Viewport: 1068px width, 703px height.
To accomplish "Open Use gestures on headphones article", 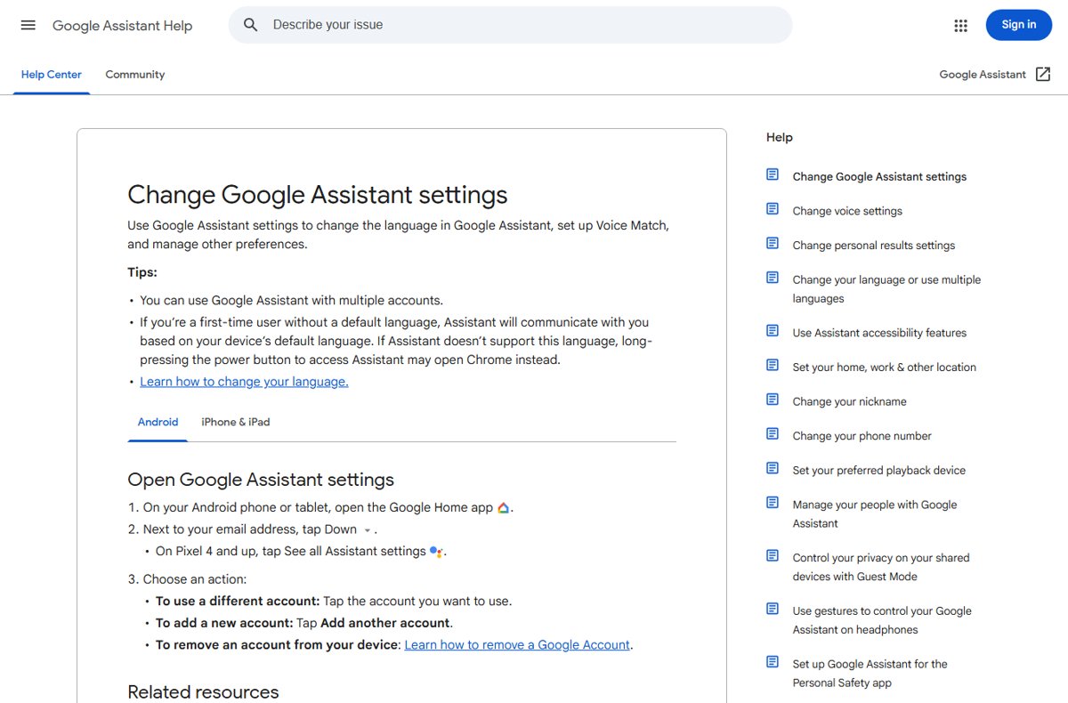I will (x=882, y=620).
